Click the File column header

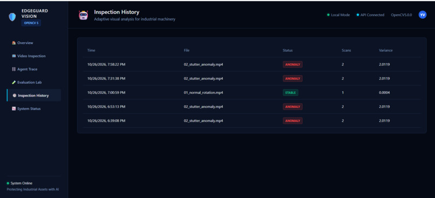click(x=187, y=51)
